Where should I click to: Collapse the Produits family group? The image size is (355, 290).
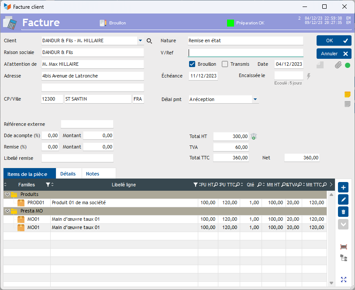[x=7, y=194]
